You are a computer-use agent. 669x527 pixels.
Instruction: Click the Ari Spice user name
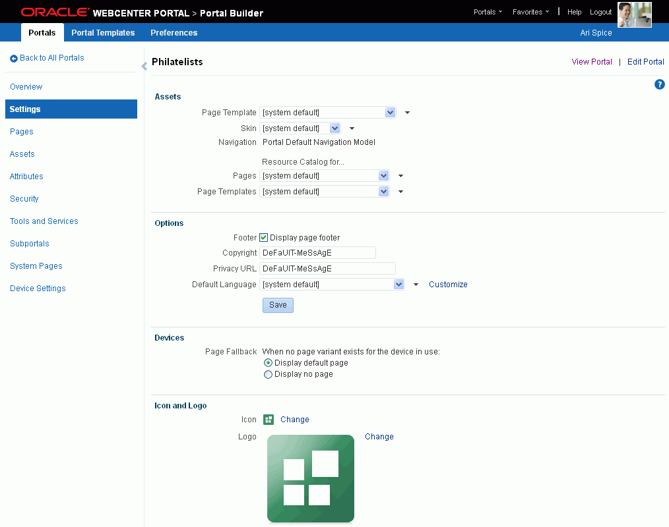[x=596, y=33]
